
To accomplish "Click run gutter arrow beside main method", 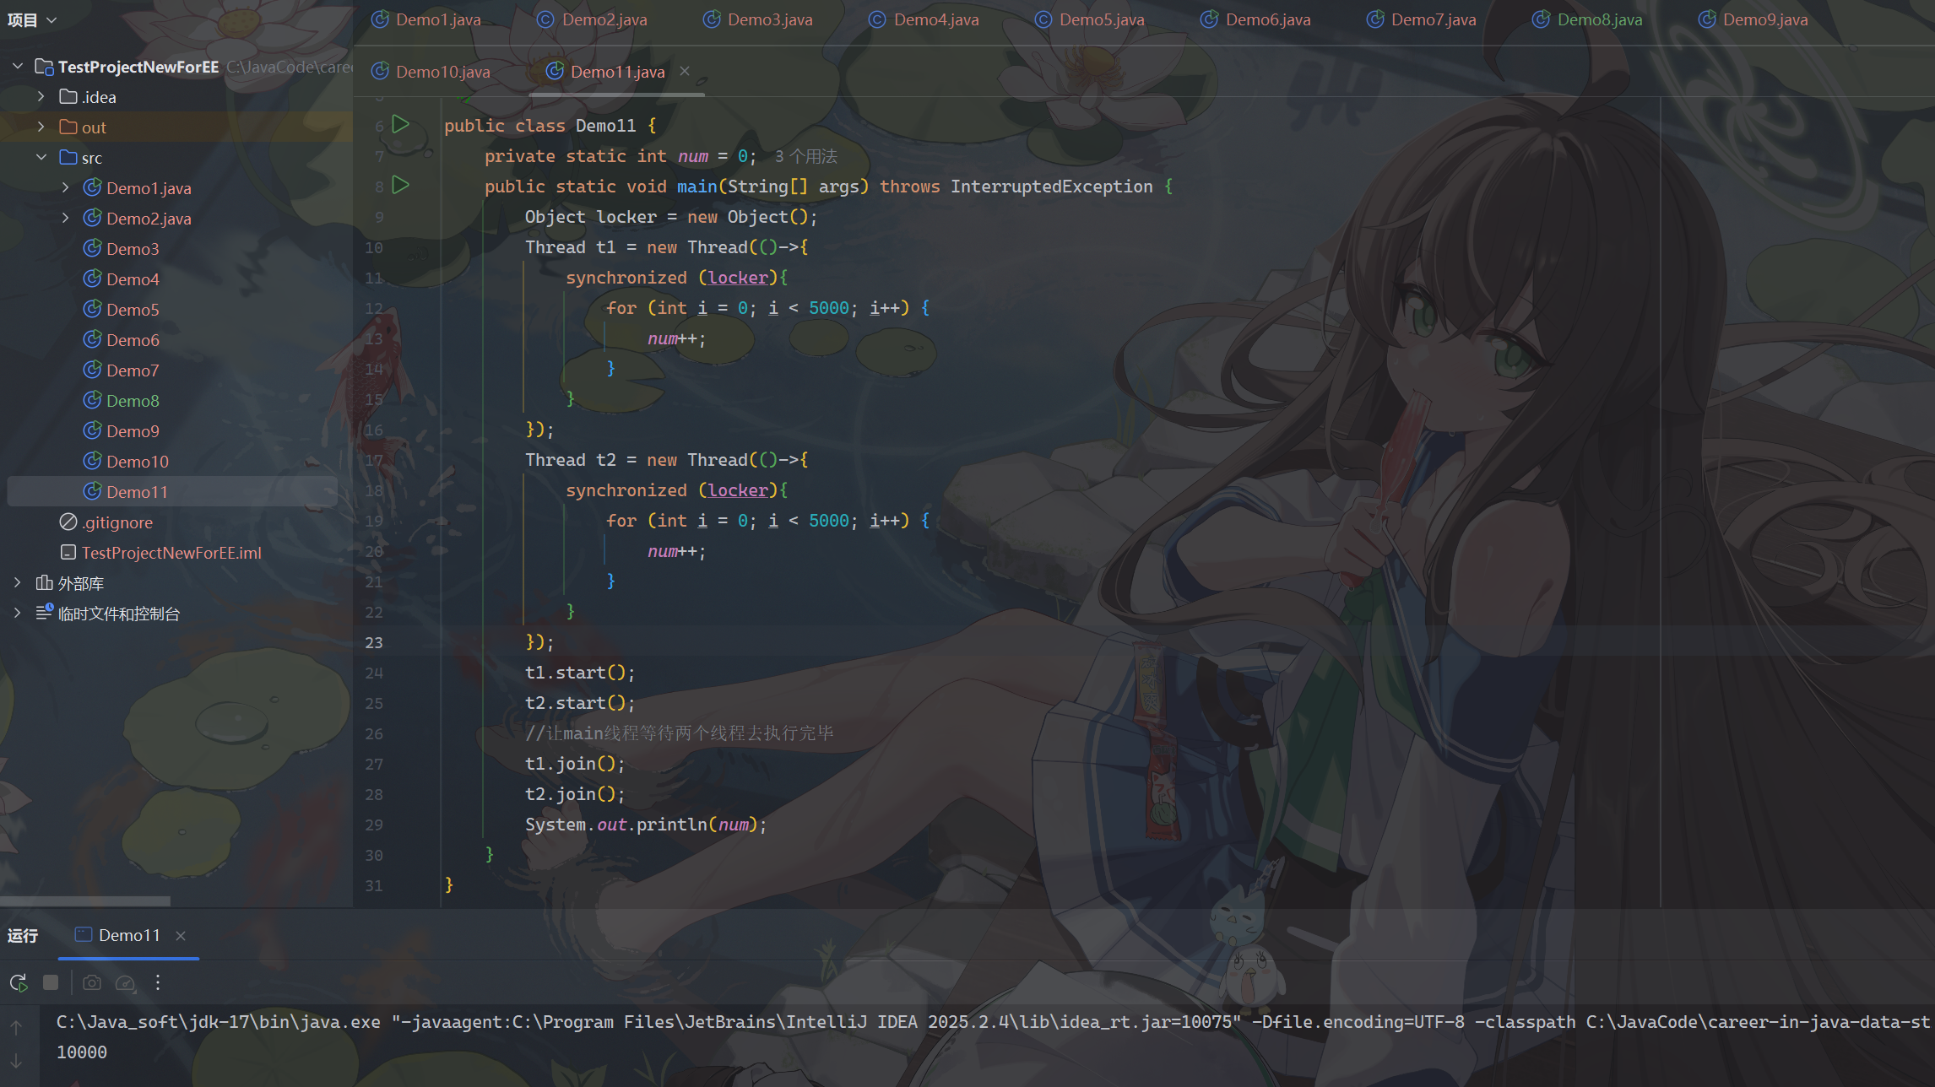I will tap(401, 186).
